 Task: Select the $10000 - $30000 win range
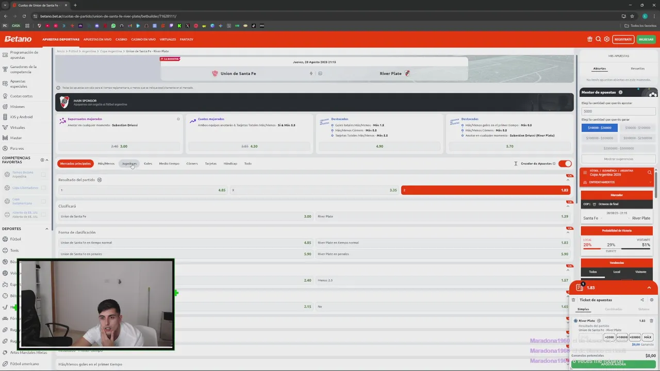point(600,128)
